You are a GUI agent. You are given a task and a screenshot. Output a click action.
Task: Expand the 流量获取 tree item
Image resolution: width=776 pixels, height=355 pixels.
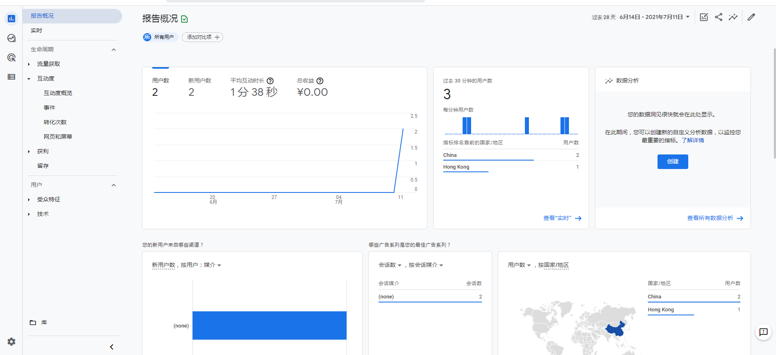pyautogui.click(x=29, y=64)
